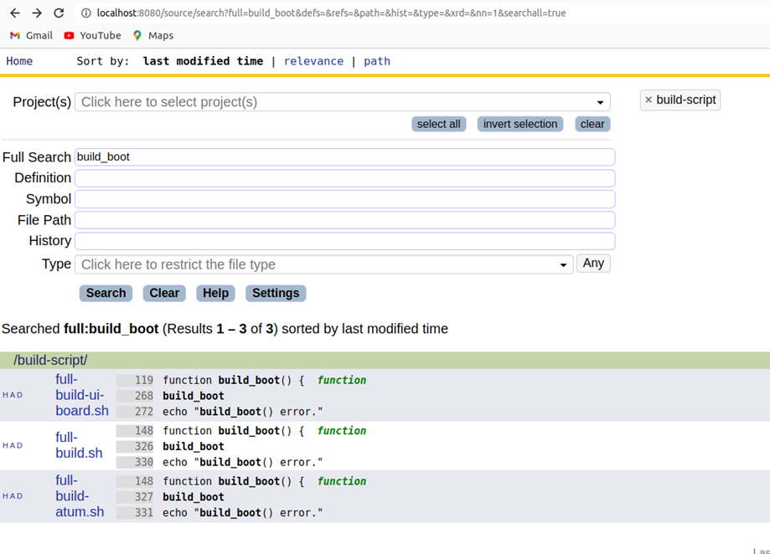770x554 pixels.
Task: Download (D) full-build.sh
Action: click(19, 446)
